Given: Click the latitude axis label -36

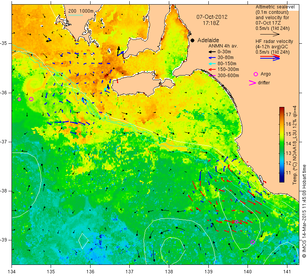Looking at the screenshot, I should pyautogui.click(x=3, y=92).
